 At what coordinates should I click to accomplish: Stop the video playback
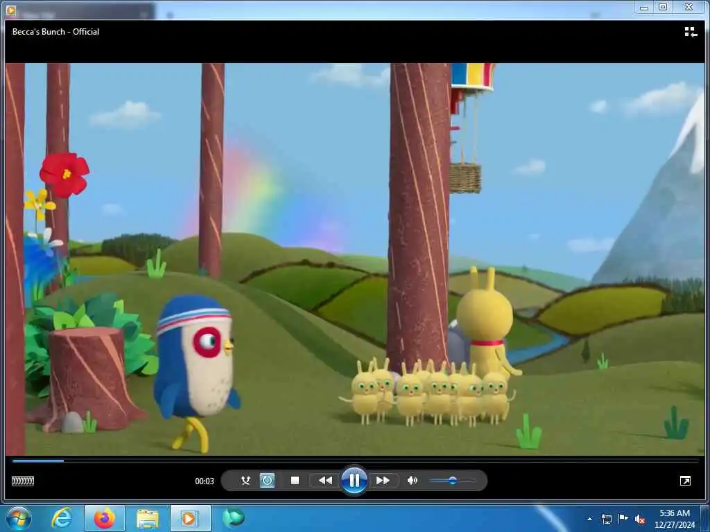click(295, 481)
